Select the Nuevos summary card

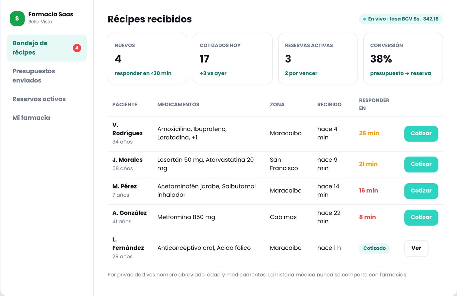pos(148,58)
